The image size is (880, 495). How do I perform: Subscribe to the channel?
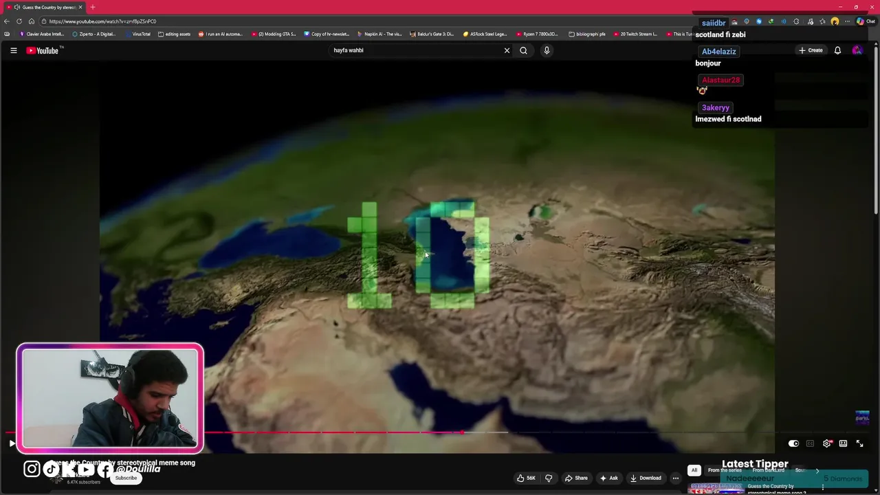pos(126,478)
